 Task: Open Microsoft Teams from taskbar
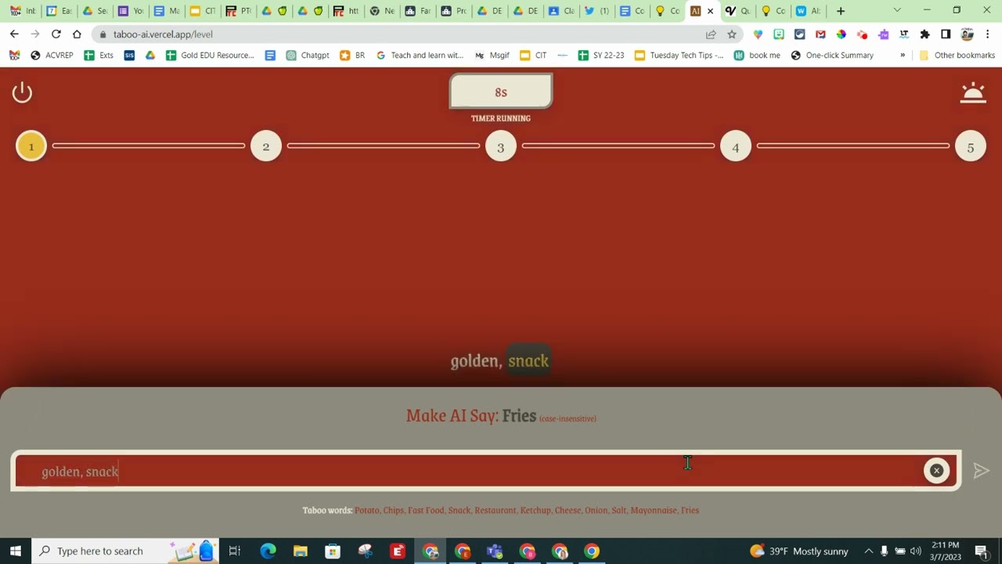495,551
